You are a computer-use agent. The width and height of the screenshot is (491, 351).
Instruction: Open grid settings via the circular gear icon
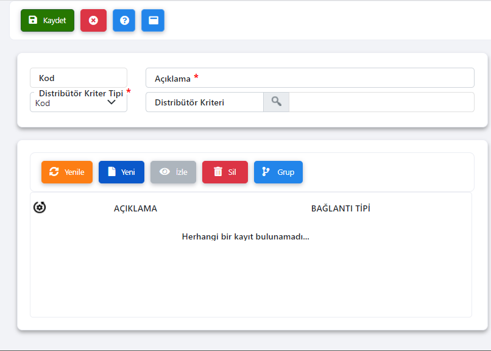(40, 208)
